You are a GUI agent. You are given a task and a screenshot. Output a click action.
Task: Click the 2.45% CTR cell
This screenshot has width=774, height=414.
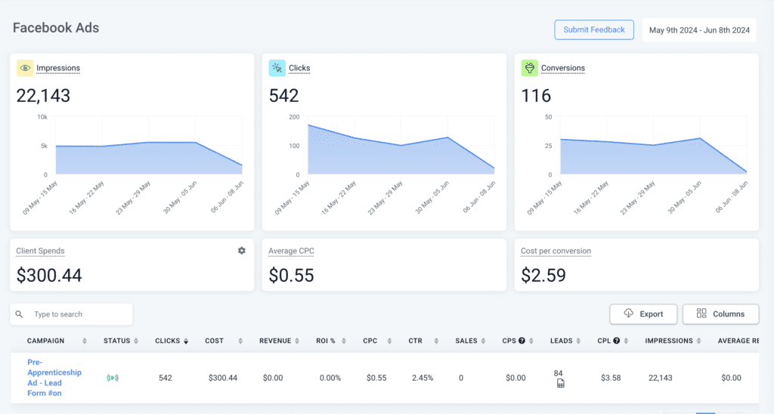(423, 378)
